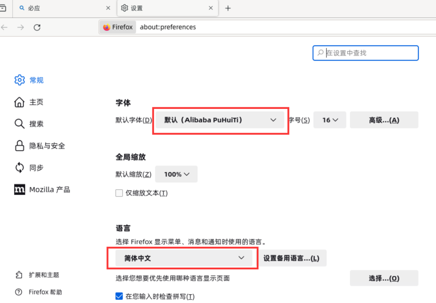Open the Firefox 帮助 link

coord(45,292)
